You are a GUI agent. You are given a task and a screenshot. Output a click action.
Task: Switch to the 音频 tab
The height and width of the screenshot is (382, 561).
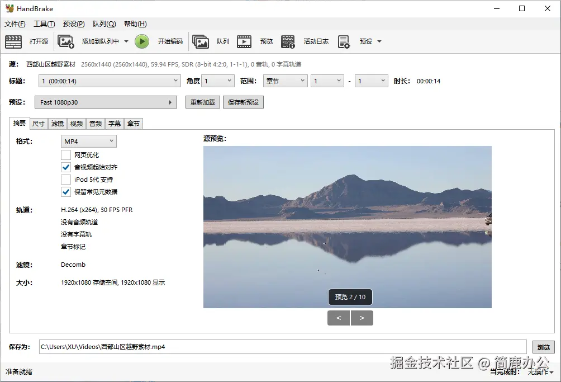tap(96, 124)
